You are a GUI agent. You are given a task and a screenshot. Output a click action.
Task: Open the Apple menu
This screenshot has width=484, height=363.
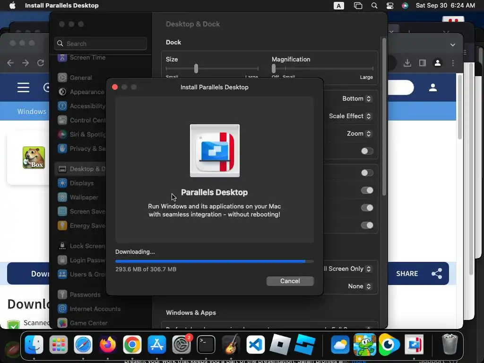click(12, 5)
